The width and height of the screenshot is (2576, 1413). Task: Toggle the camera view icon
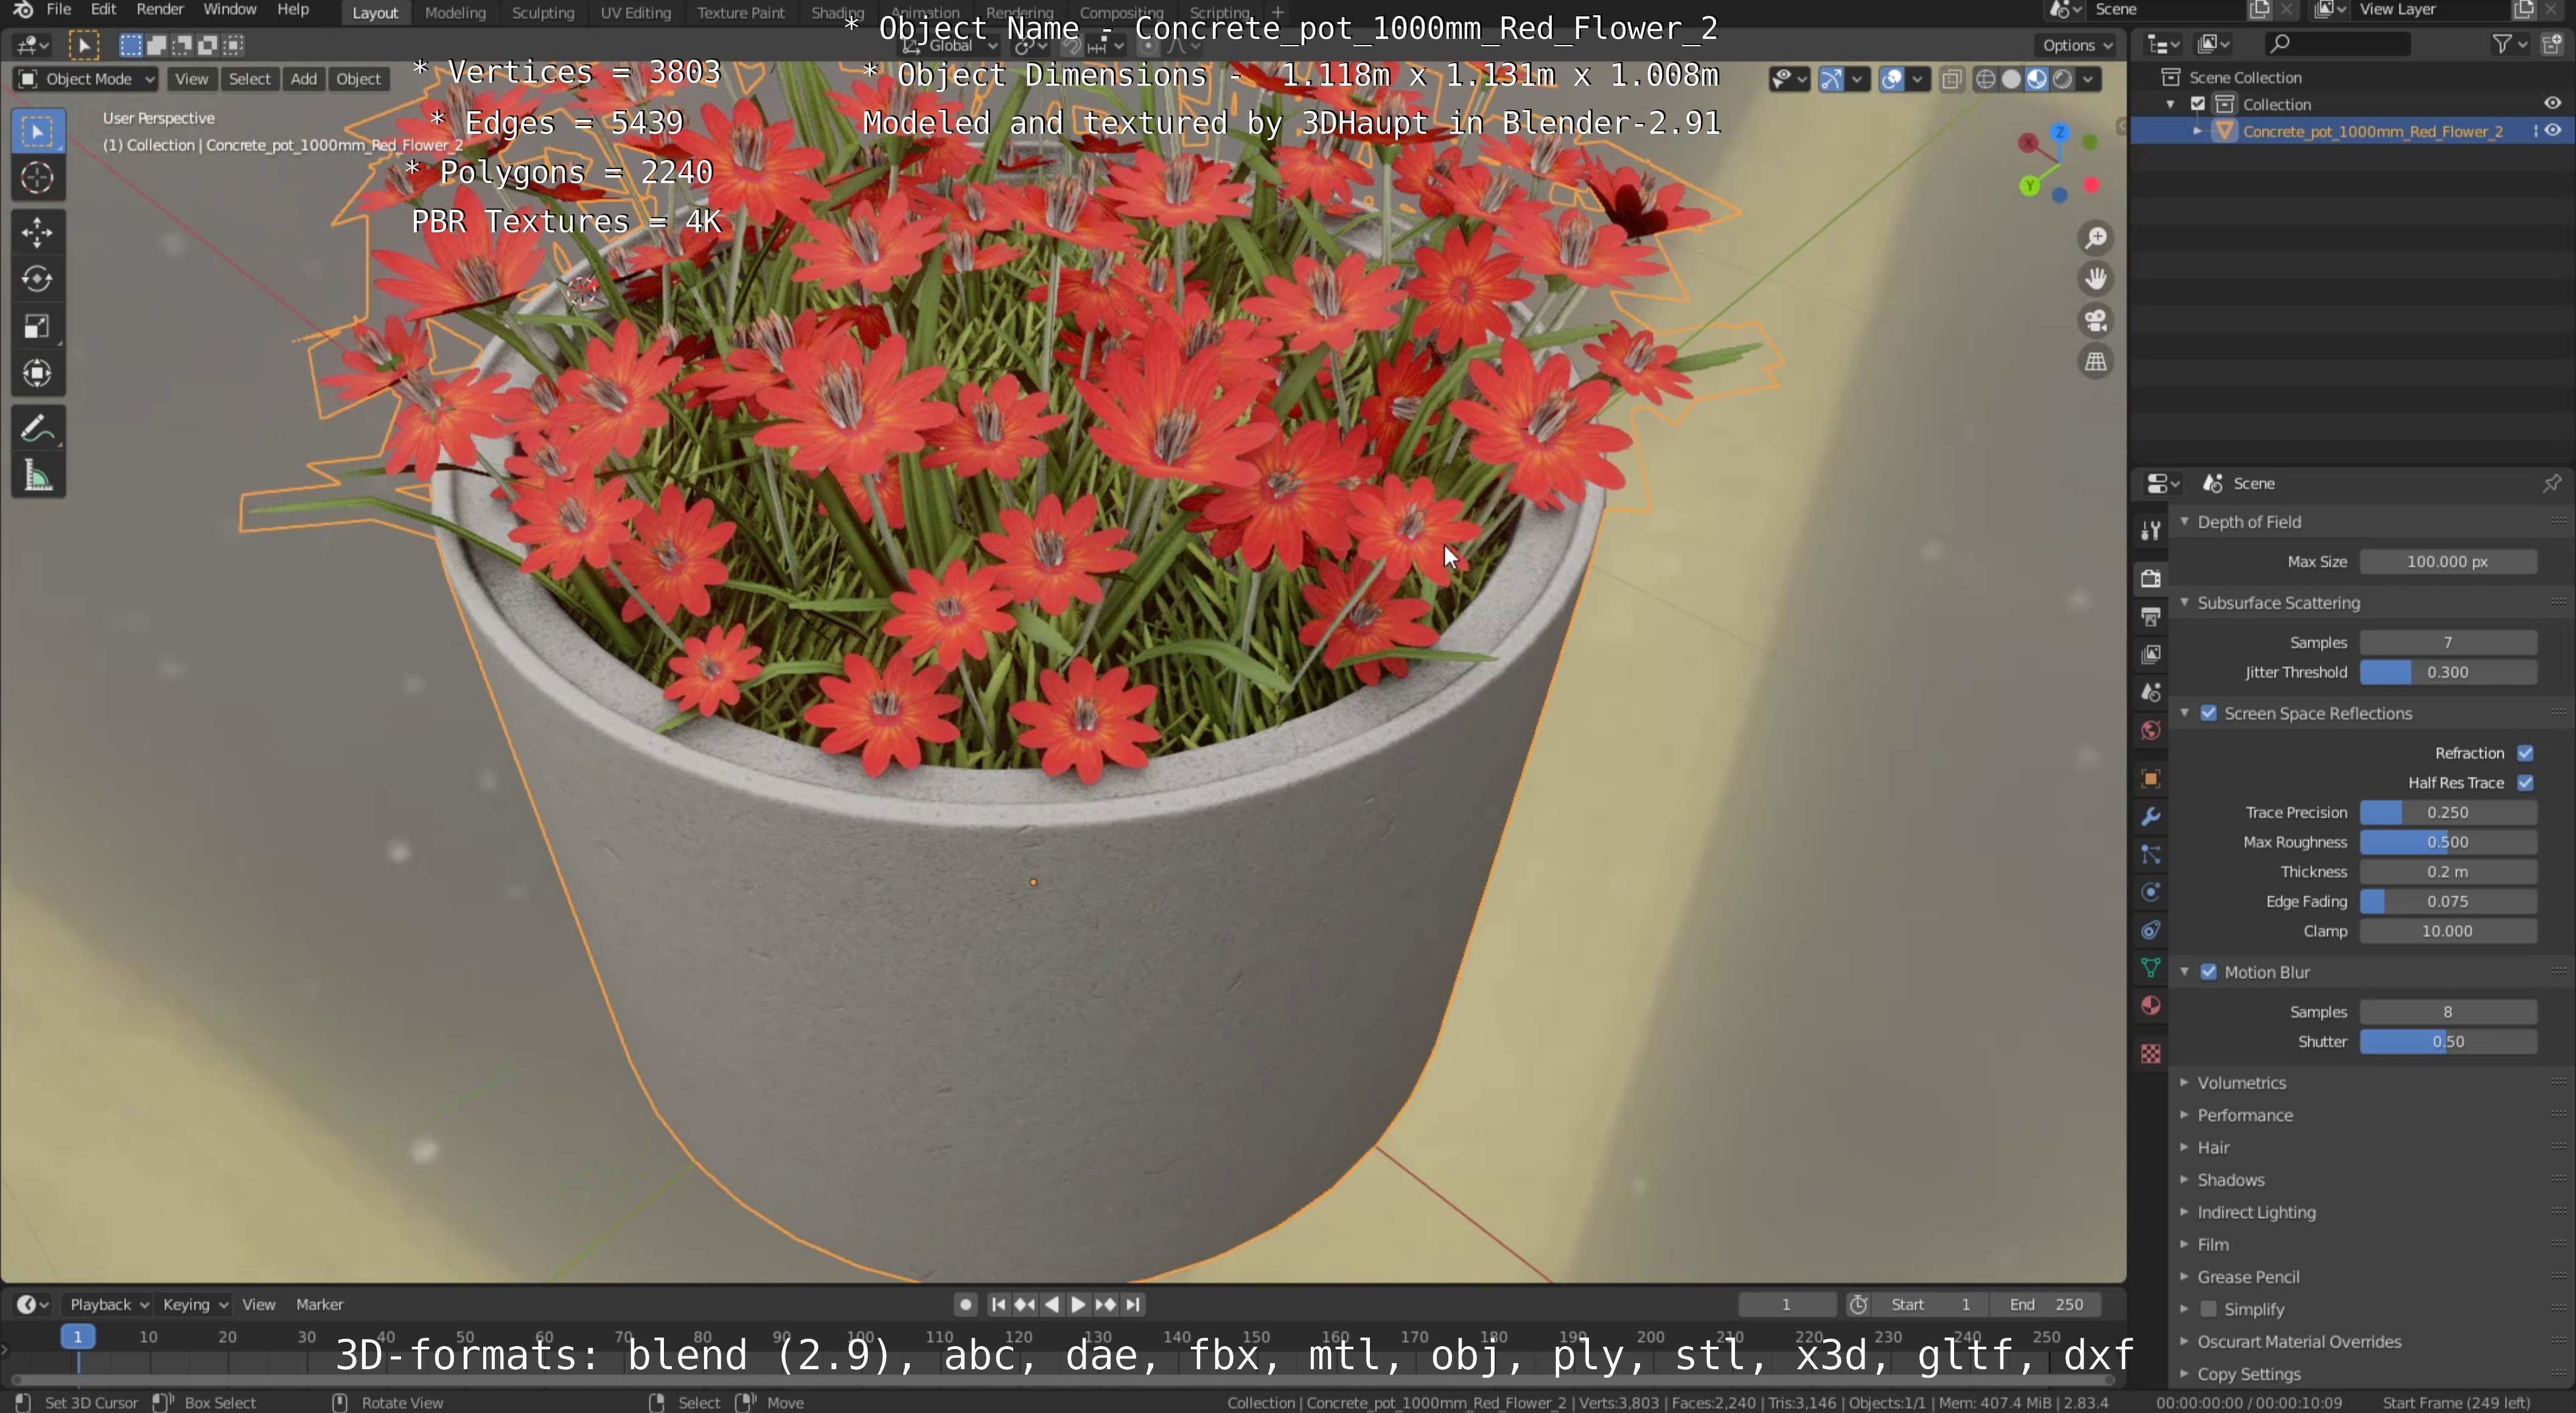point(2095,321)
